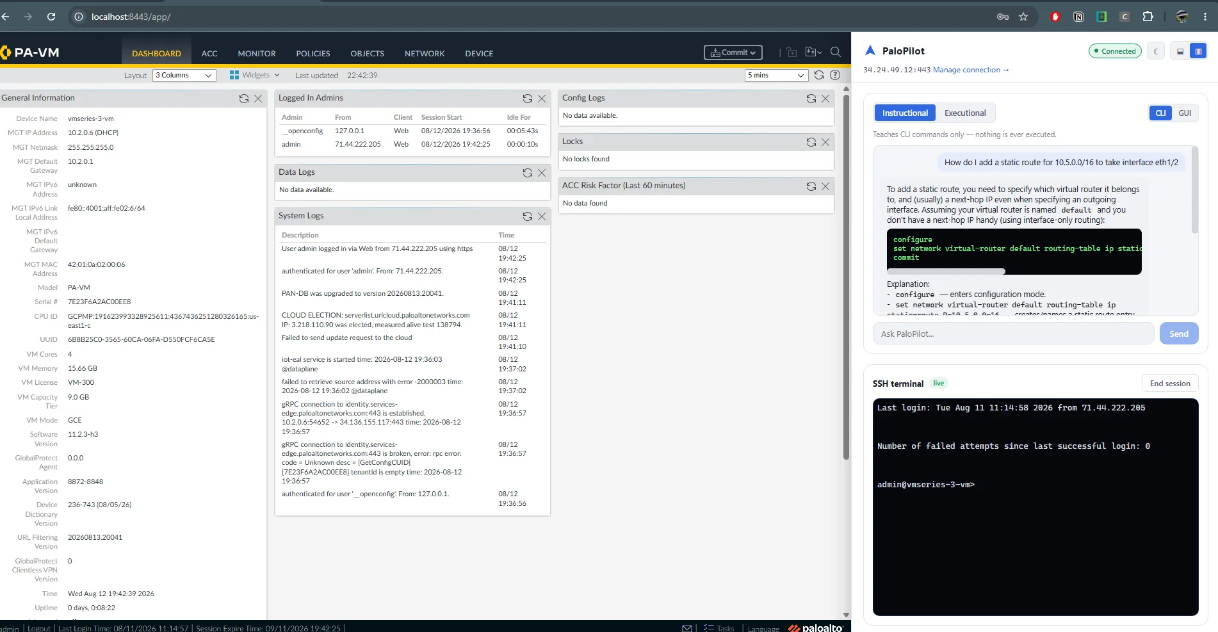Image resolution: width=1218 pixels, height=632 pixels.
Task: Toggle dark mode with the moon icon
Action: (1156, 51)
